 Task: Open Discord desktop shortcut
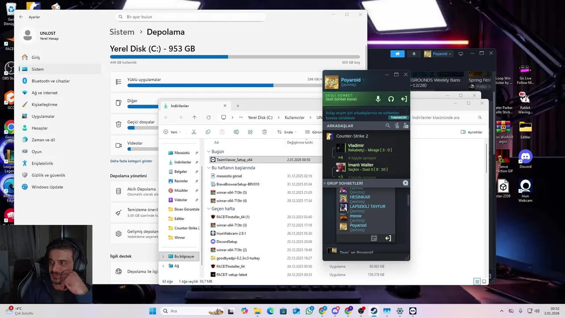pyautogui.click(x=525, y=159)
